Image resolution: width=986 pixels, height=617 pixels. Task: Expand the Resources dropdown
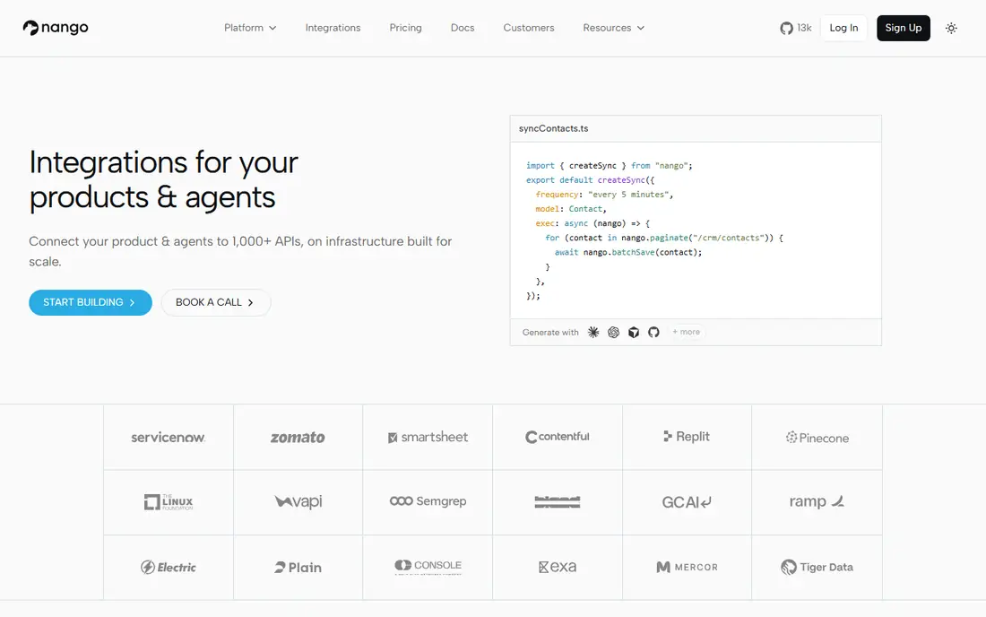pos(613,28)
